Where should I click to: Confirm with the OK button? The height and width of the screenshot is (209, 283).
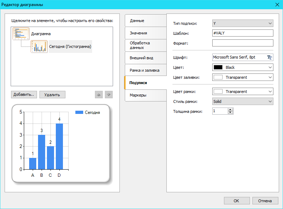coord(236,201)
